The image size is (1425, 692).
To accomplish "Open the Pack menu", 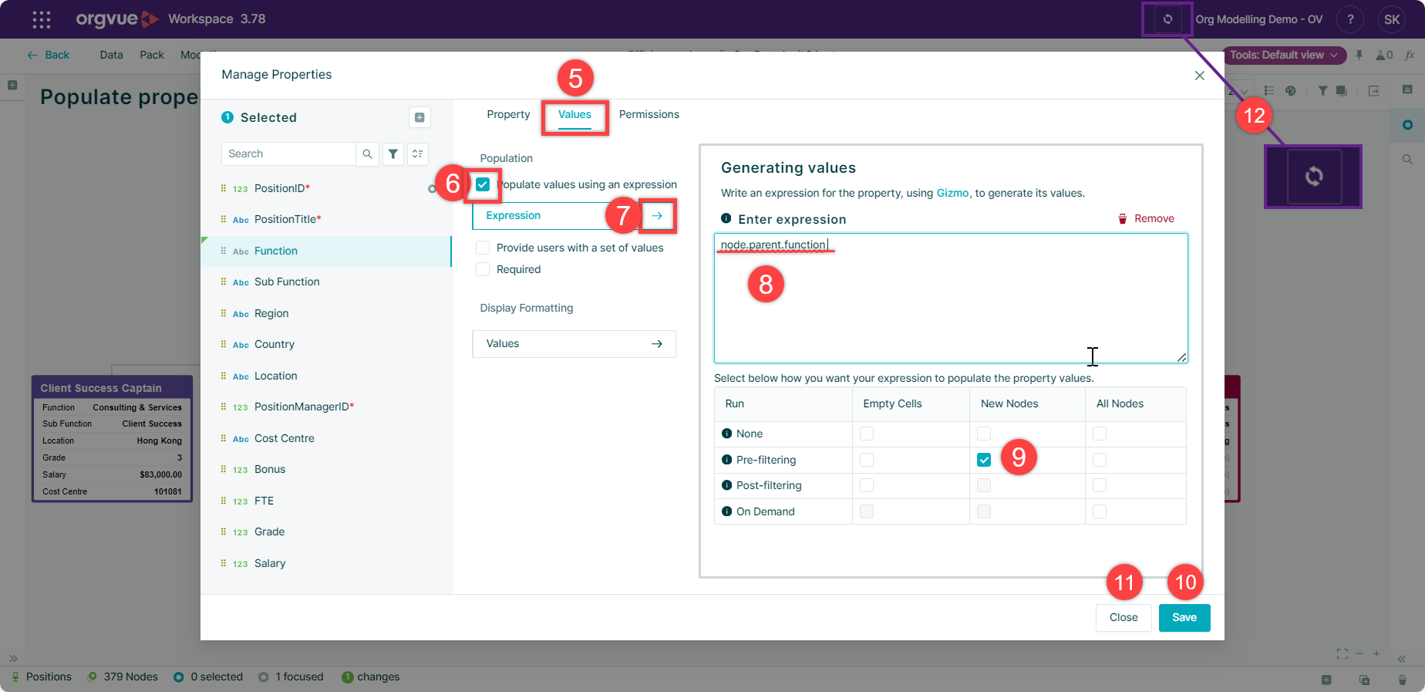I will (x=152, y=55).
